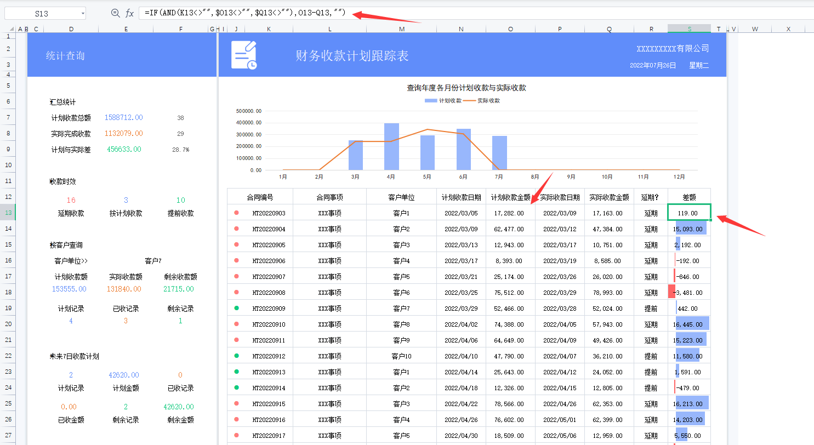Click HT20220917 contract number

coord(269,435)
